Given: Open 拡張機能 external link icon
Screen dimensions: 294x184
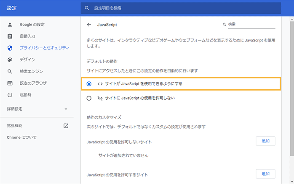Looking at the screenshot, I should 66,126.
